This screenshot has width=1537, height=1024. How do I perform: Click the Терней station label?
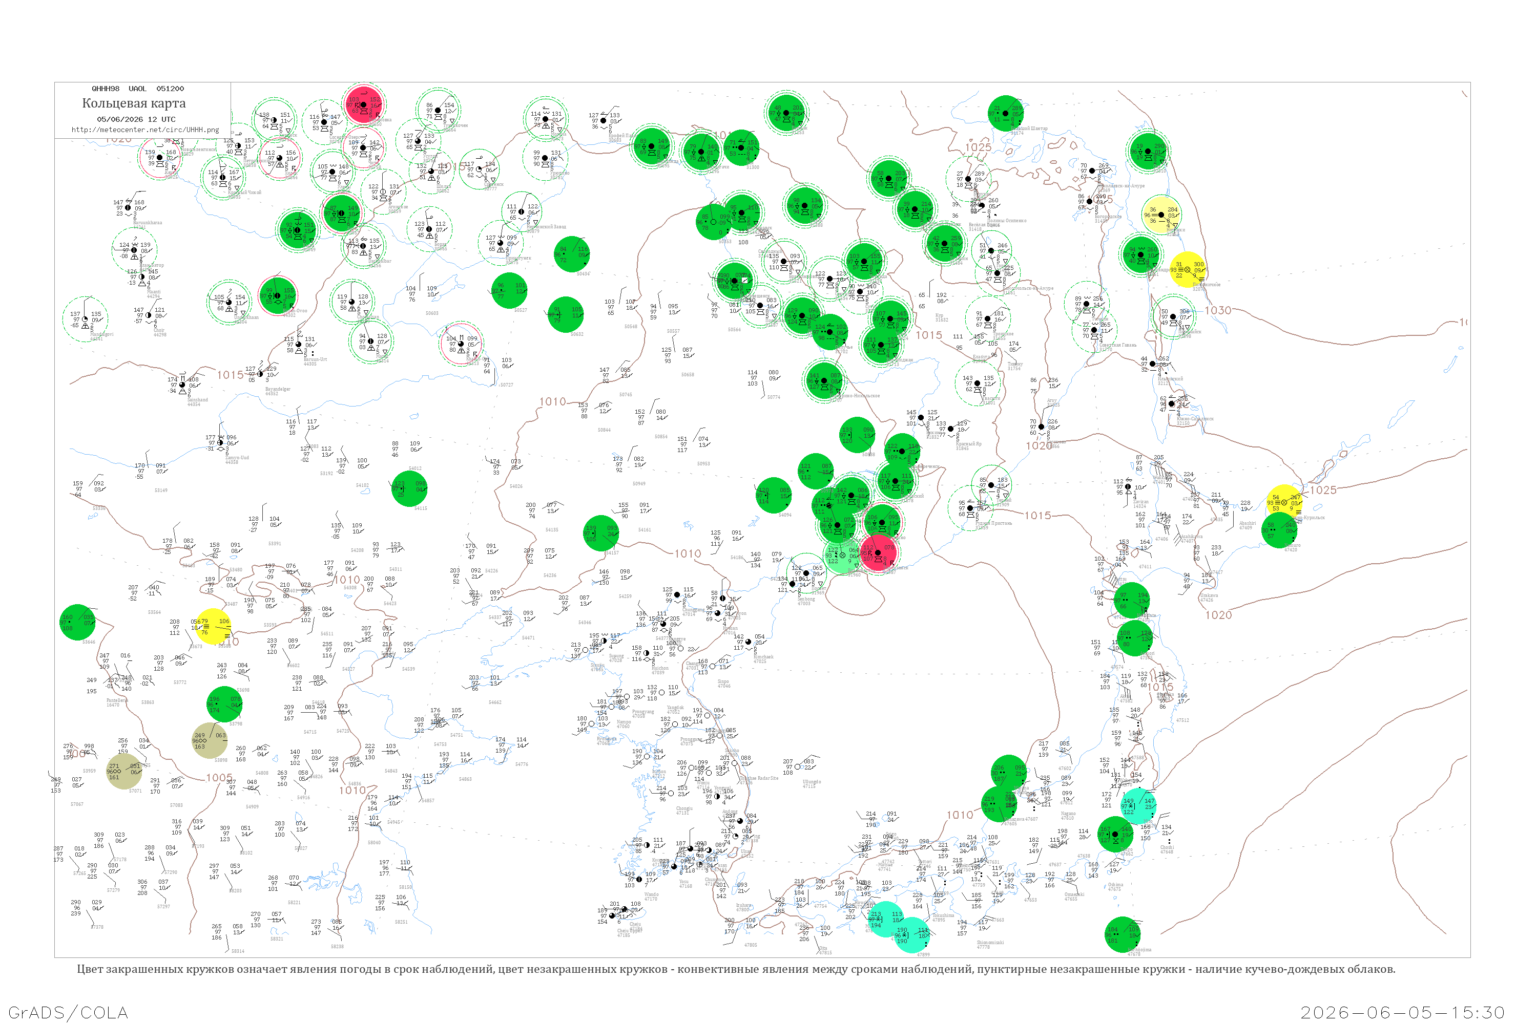click(x=1004, y=501)
